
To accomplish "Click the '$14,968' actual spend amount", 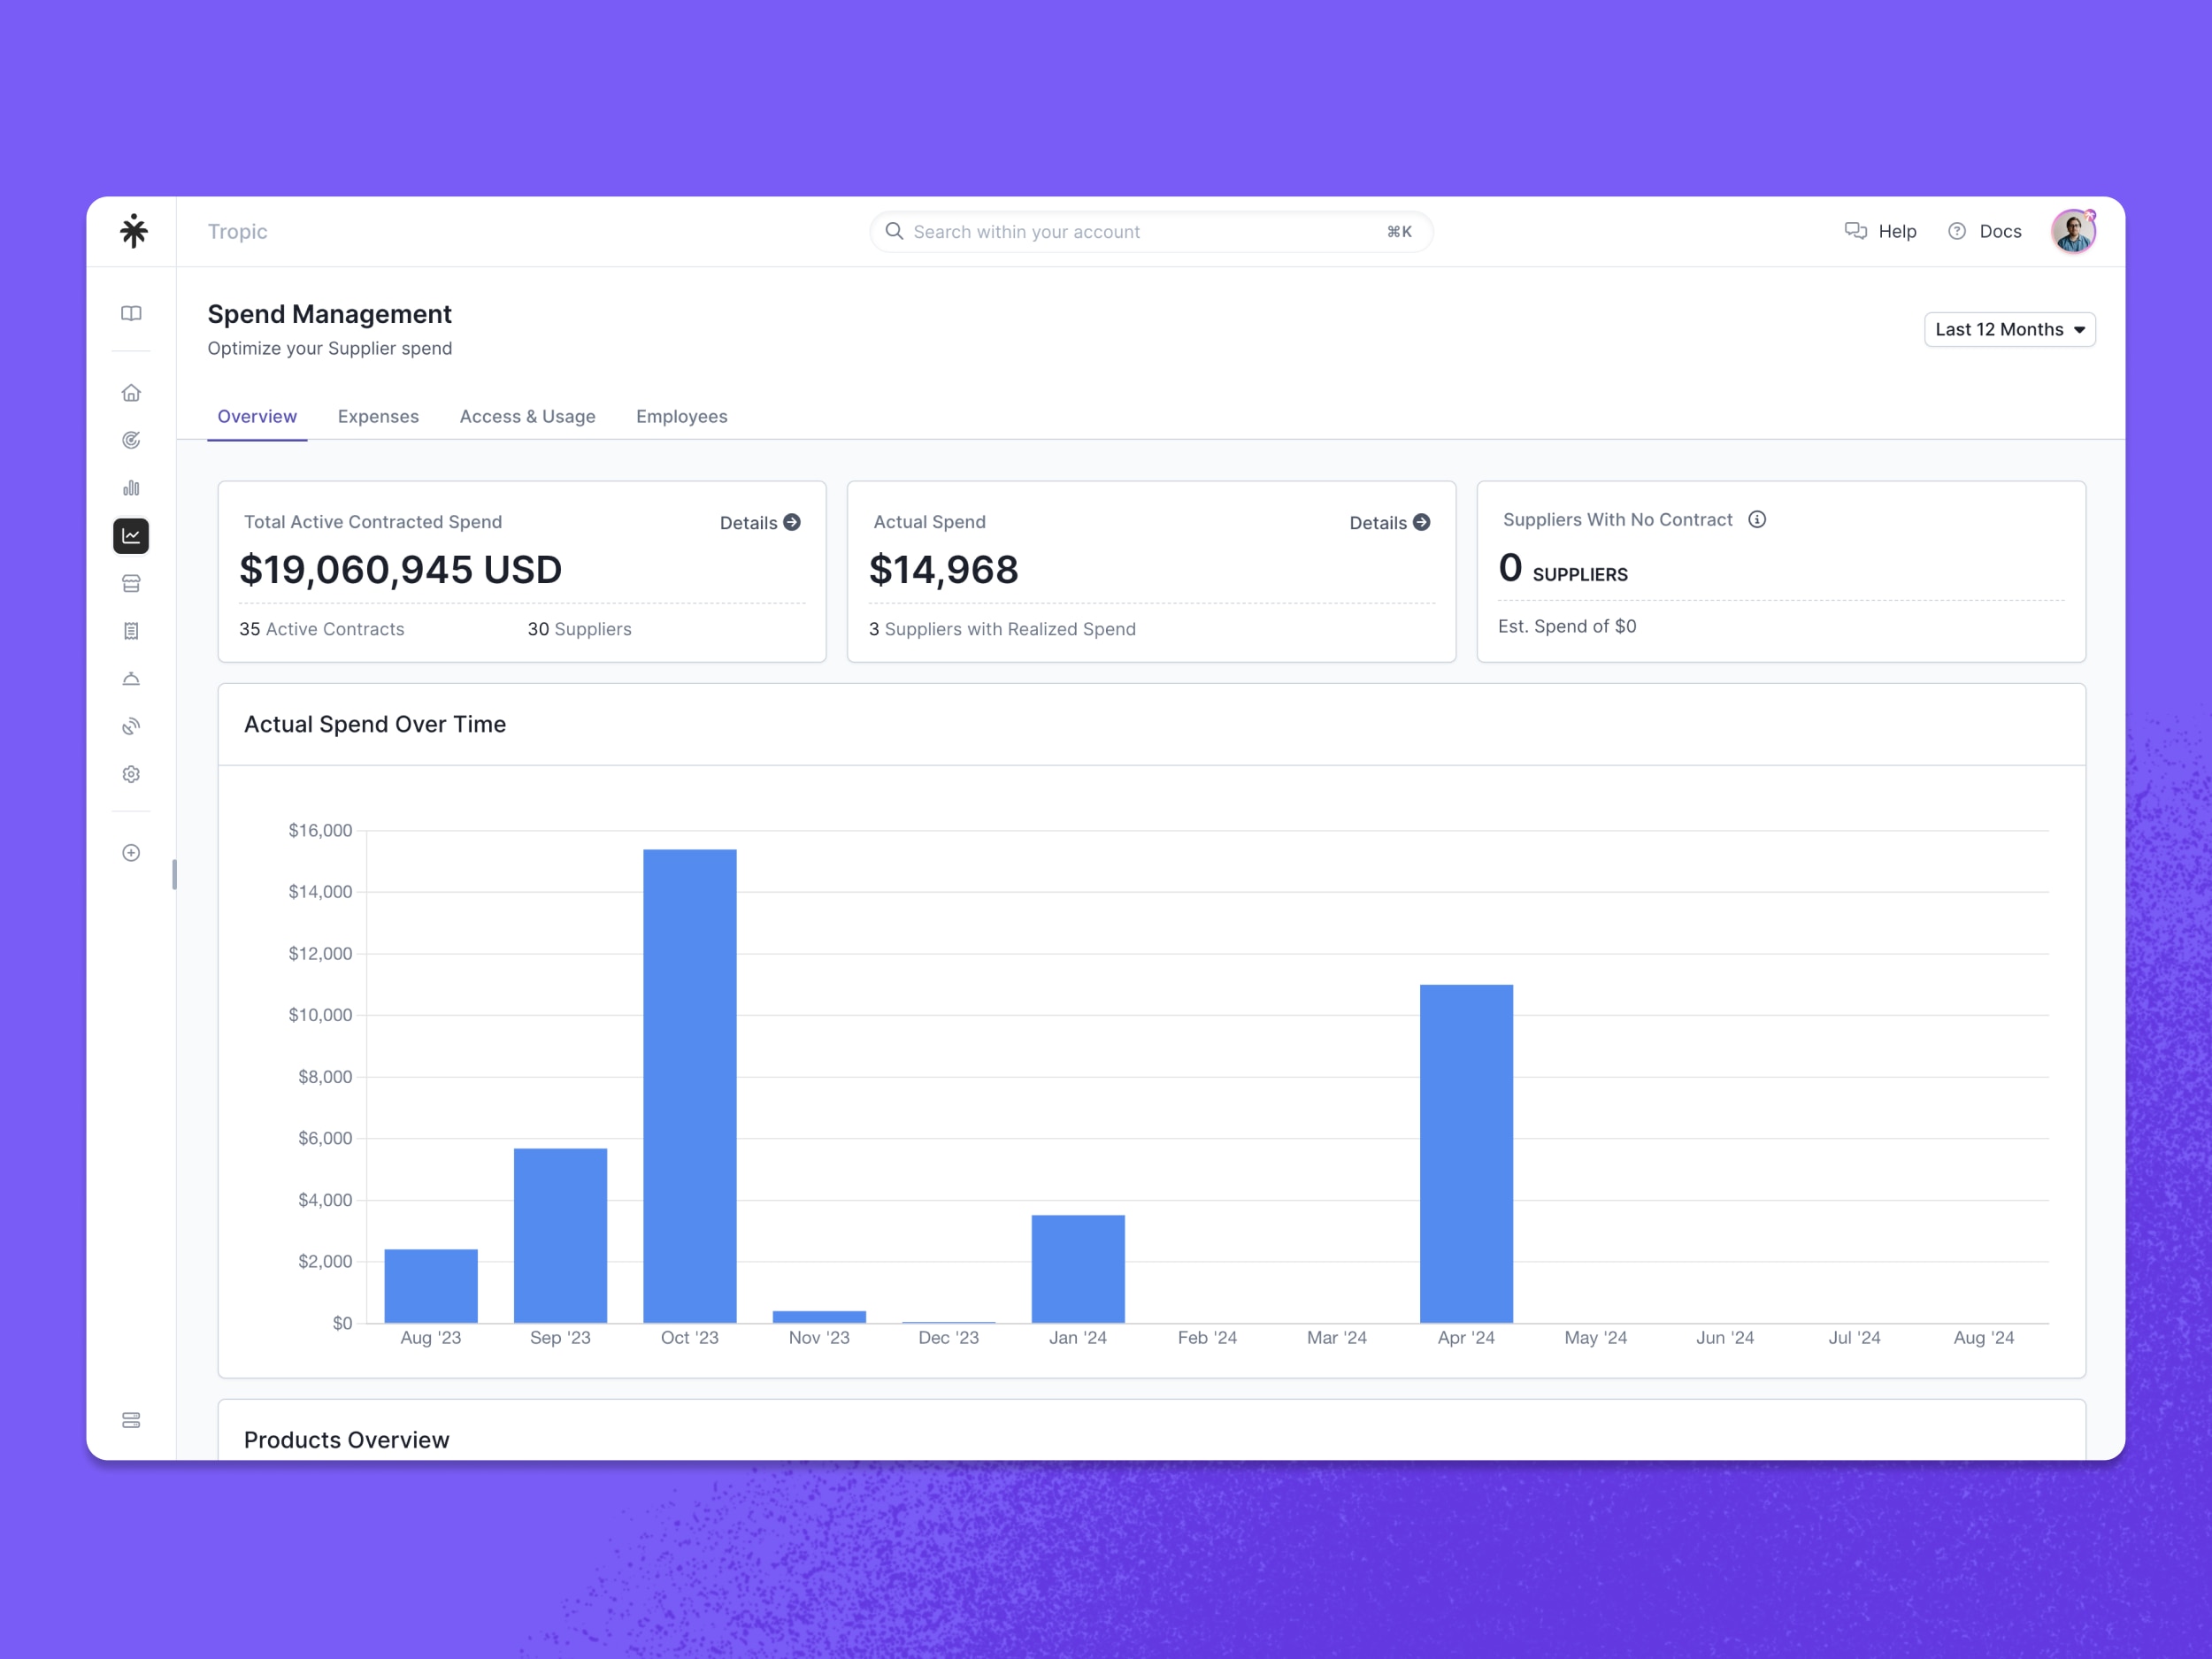I will tap(943, 570).
